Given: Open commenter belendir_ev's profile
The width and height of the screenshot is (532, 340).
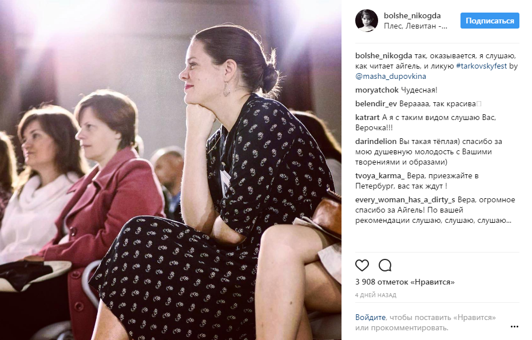Looking at the screenshot, I should [x=376, y=104].
